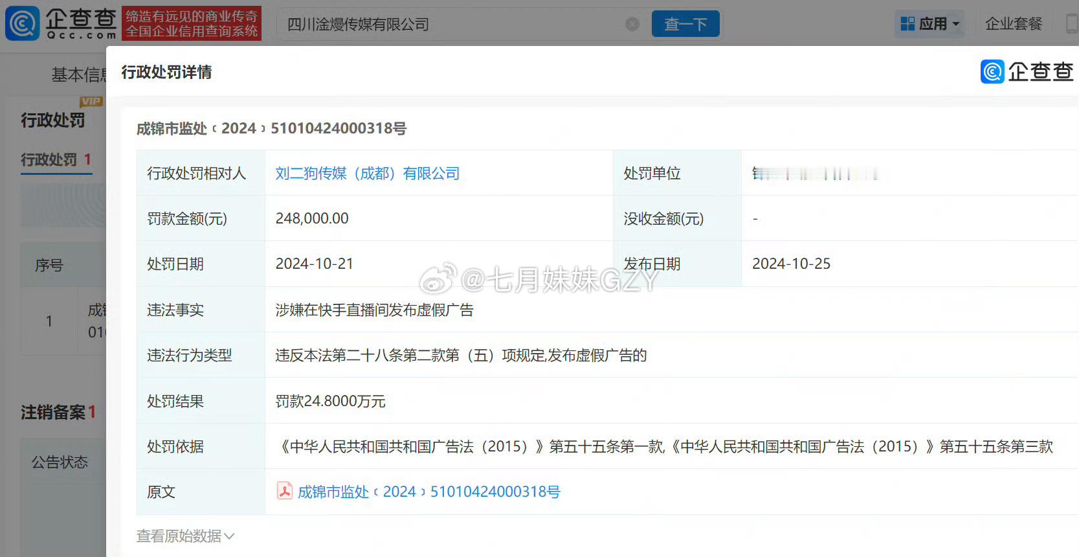Click the 序号 column header in the background table
Viewport: 1079px width, 557px height.
coord(49,265)
